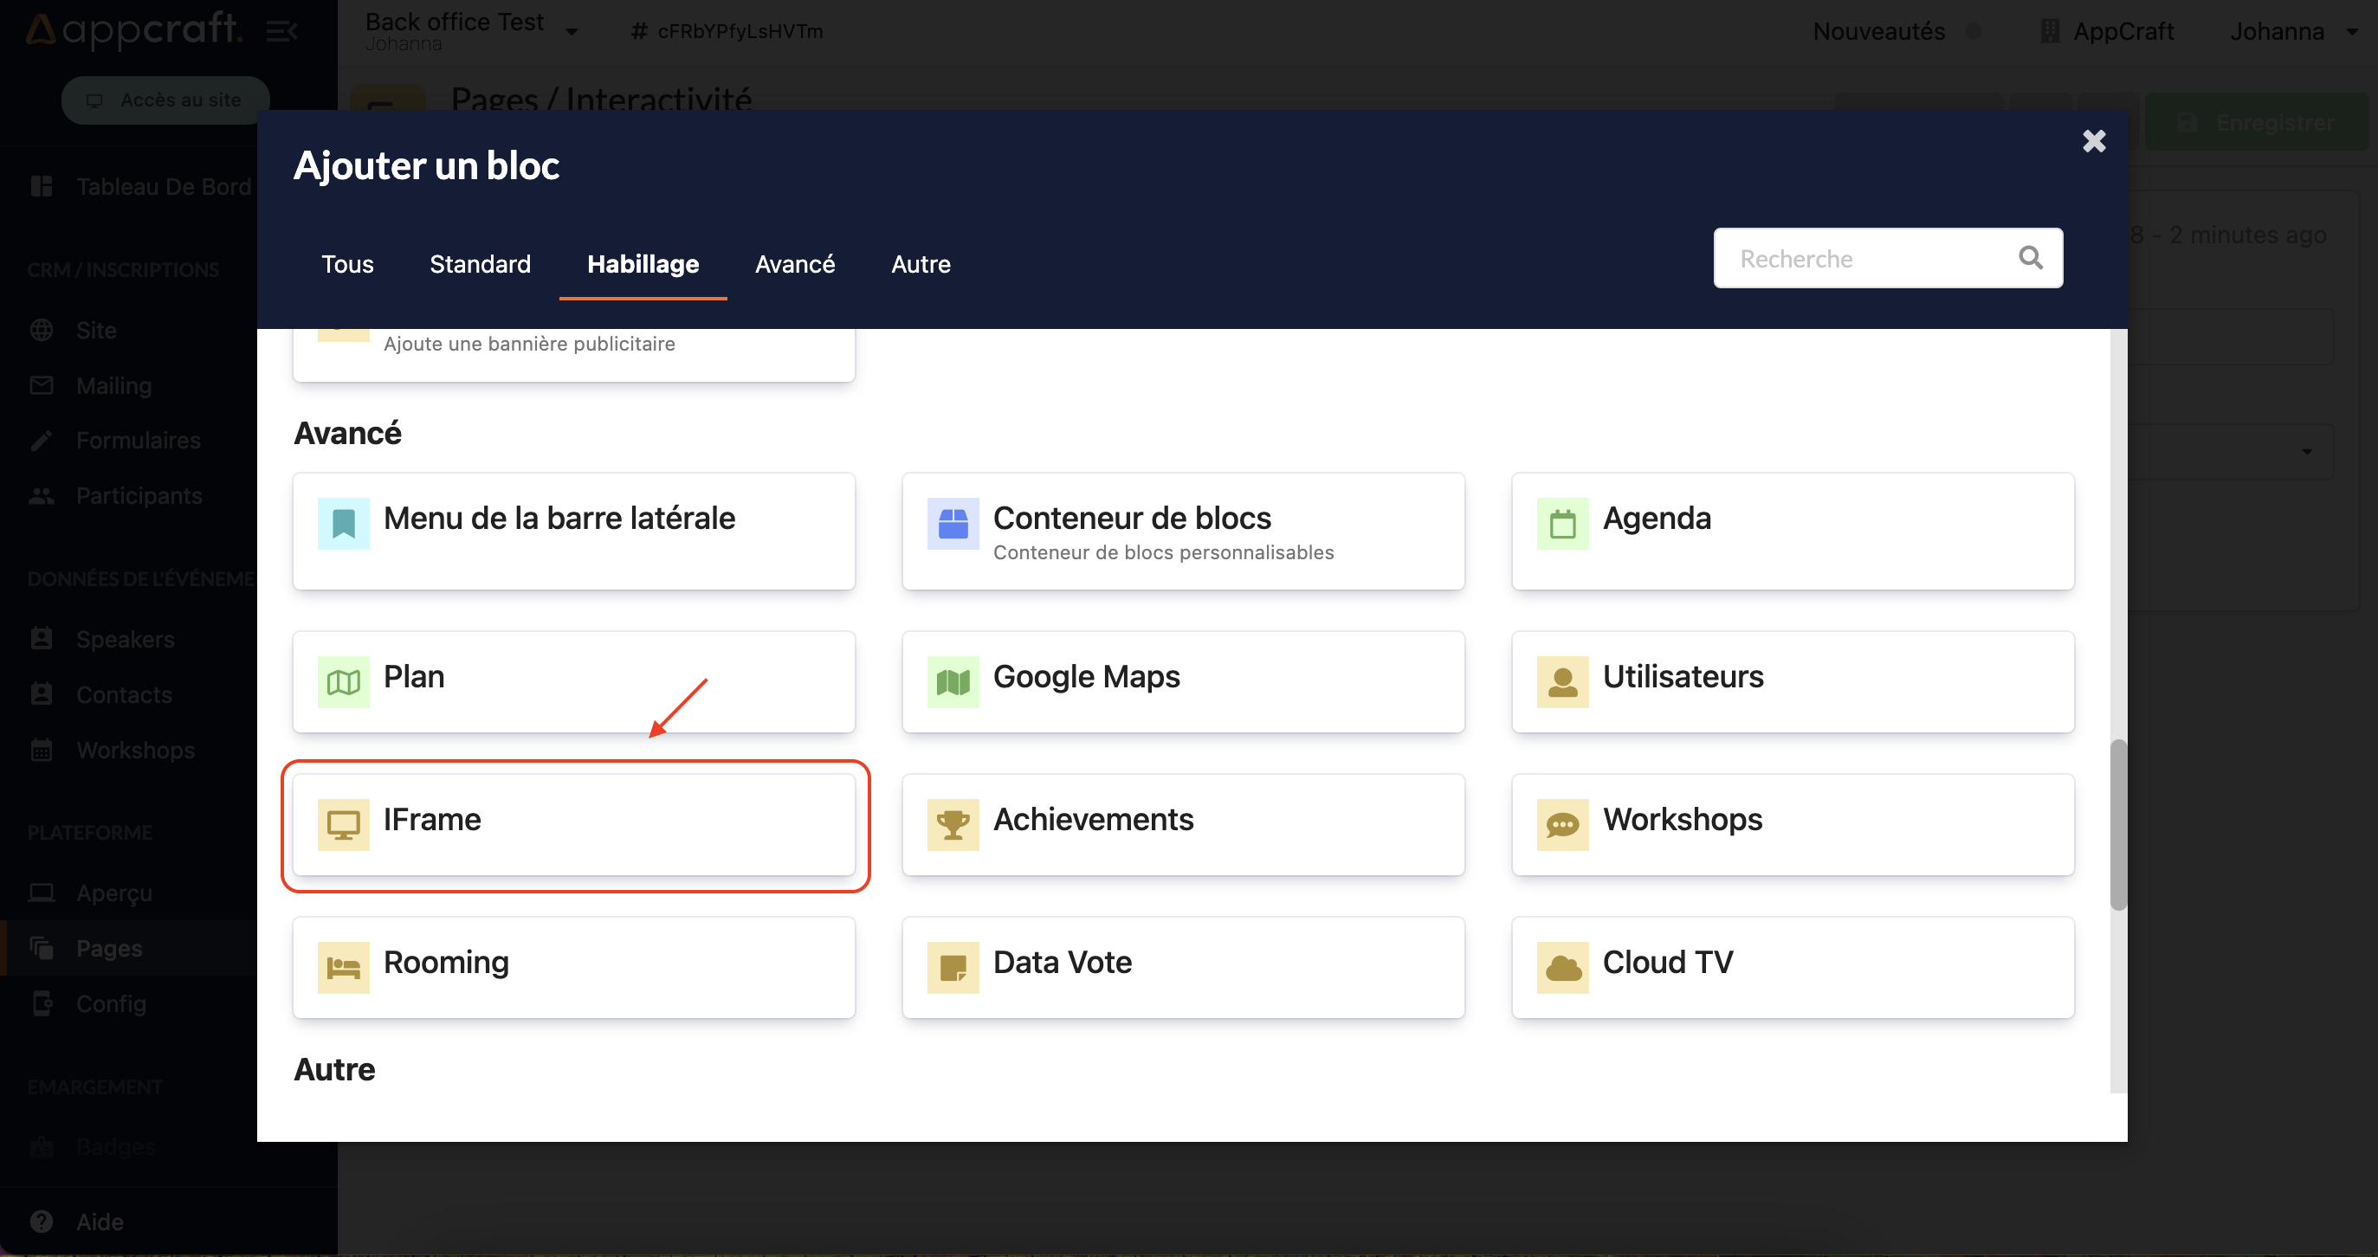Select the Data Vote note icon
The image size is (2378, 1257).
coord(952,966)
